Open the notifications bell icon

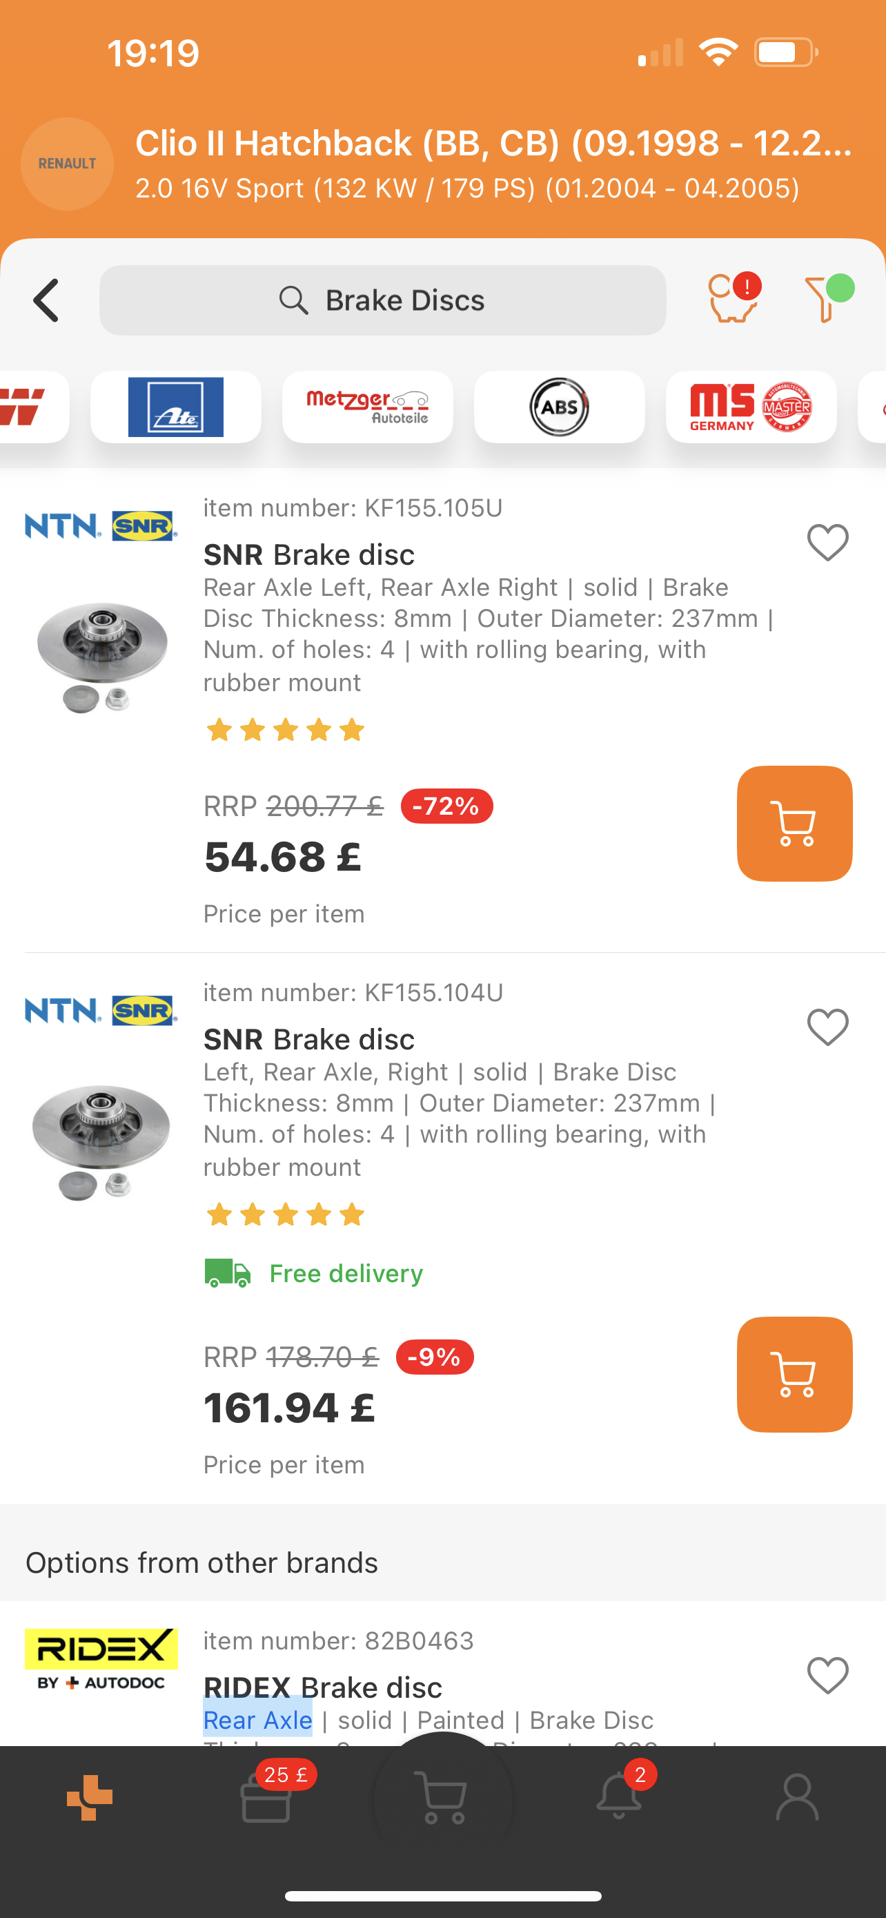[619, 1796]
